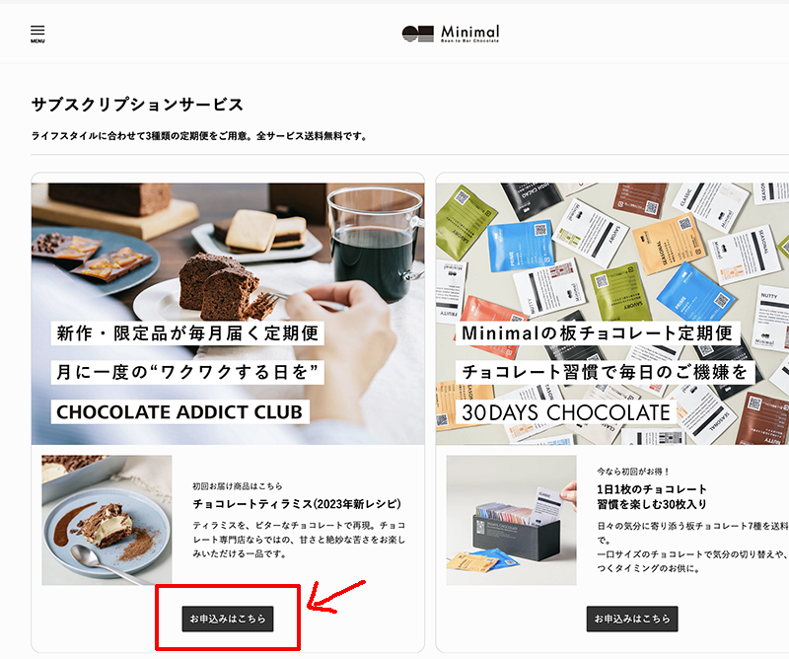Click the 30DAYS CHOCOLATE label text
789x659 pixels.
565,412
